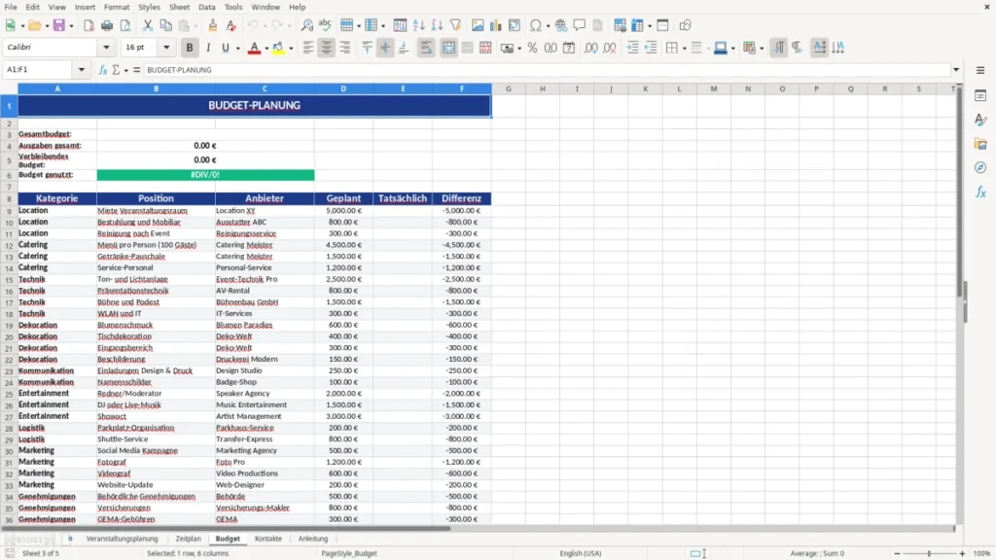
Task: Click Clear Direct Formatting icon
Action: click(x=231, y=25)
